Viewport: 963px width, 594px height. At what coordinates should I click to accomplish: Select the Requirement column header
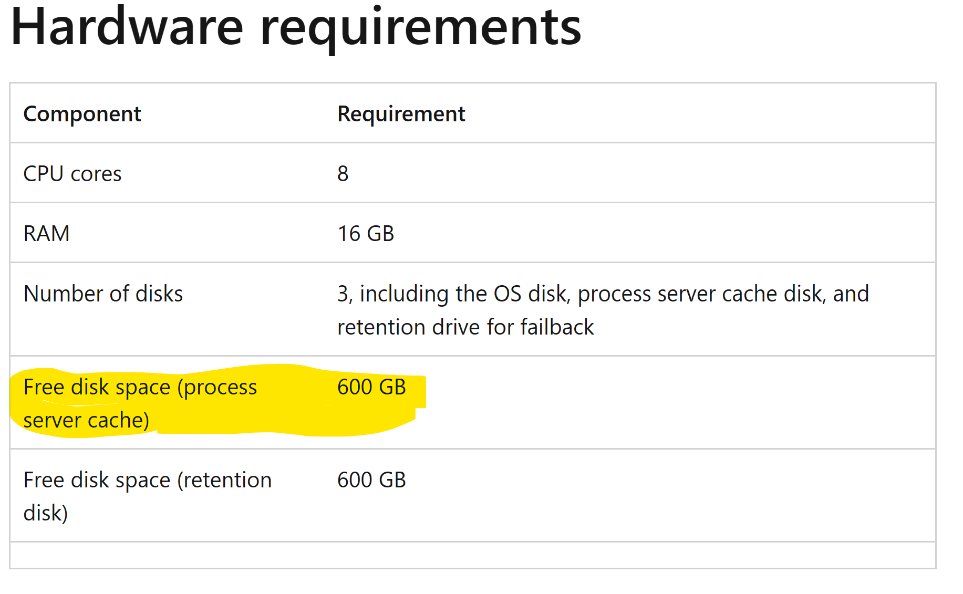tap(401, 114)
